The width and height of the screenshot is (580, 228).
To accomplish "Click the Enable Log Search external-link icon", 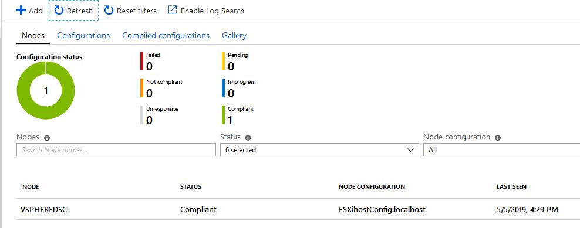I will coord(173,10).
